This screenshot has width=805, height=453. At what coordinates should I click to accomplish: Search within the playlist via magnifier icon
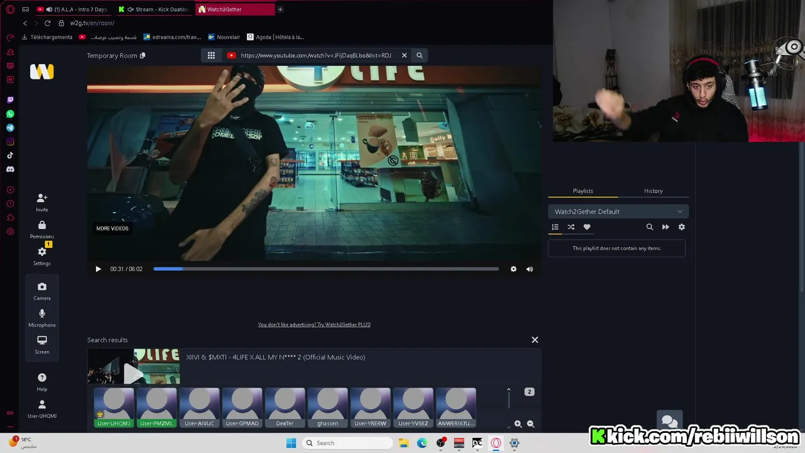pos(650,227)
